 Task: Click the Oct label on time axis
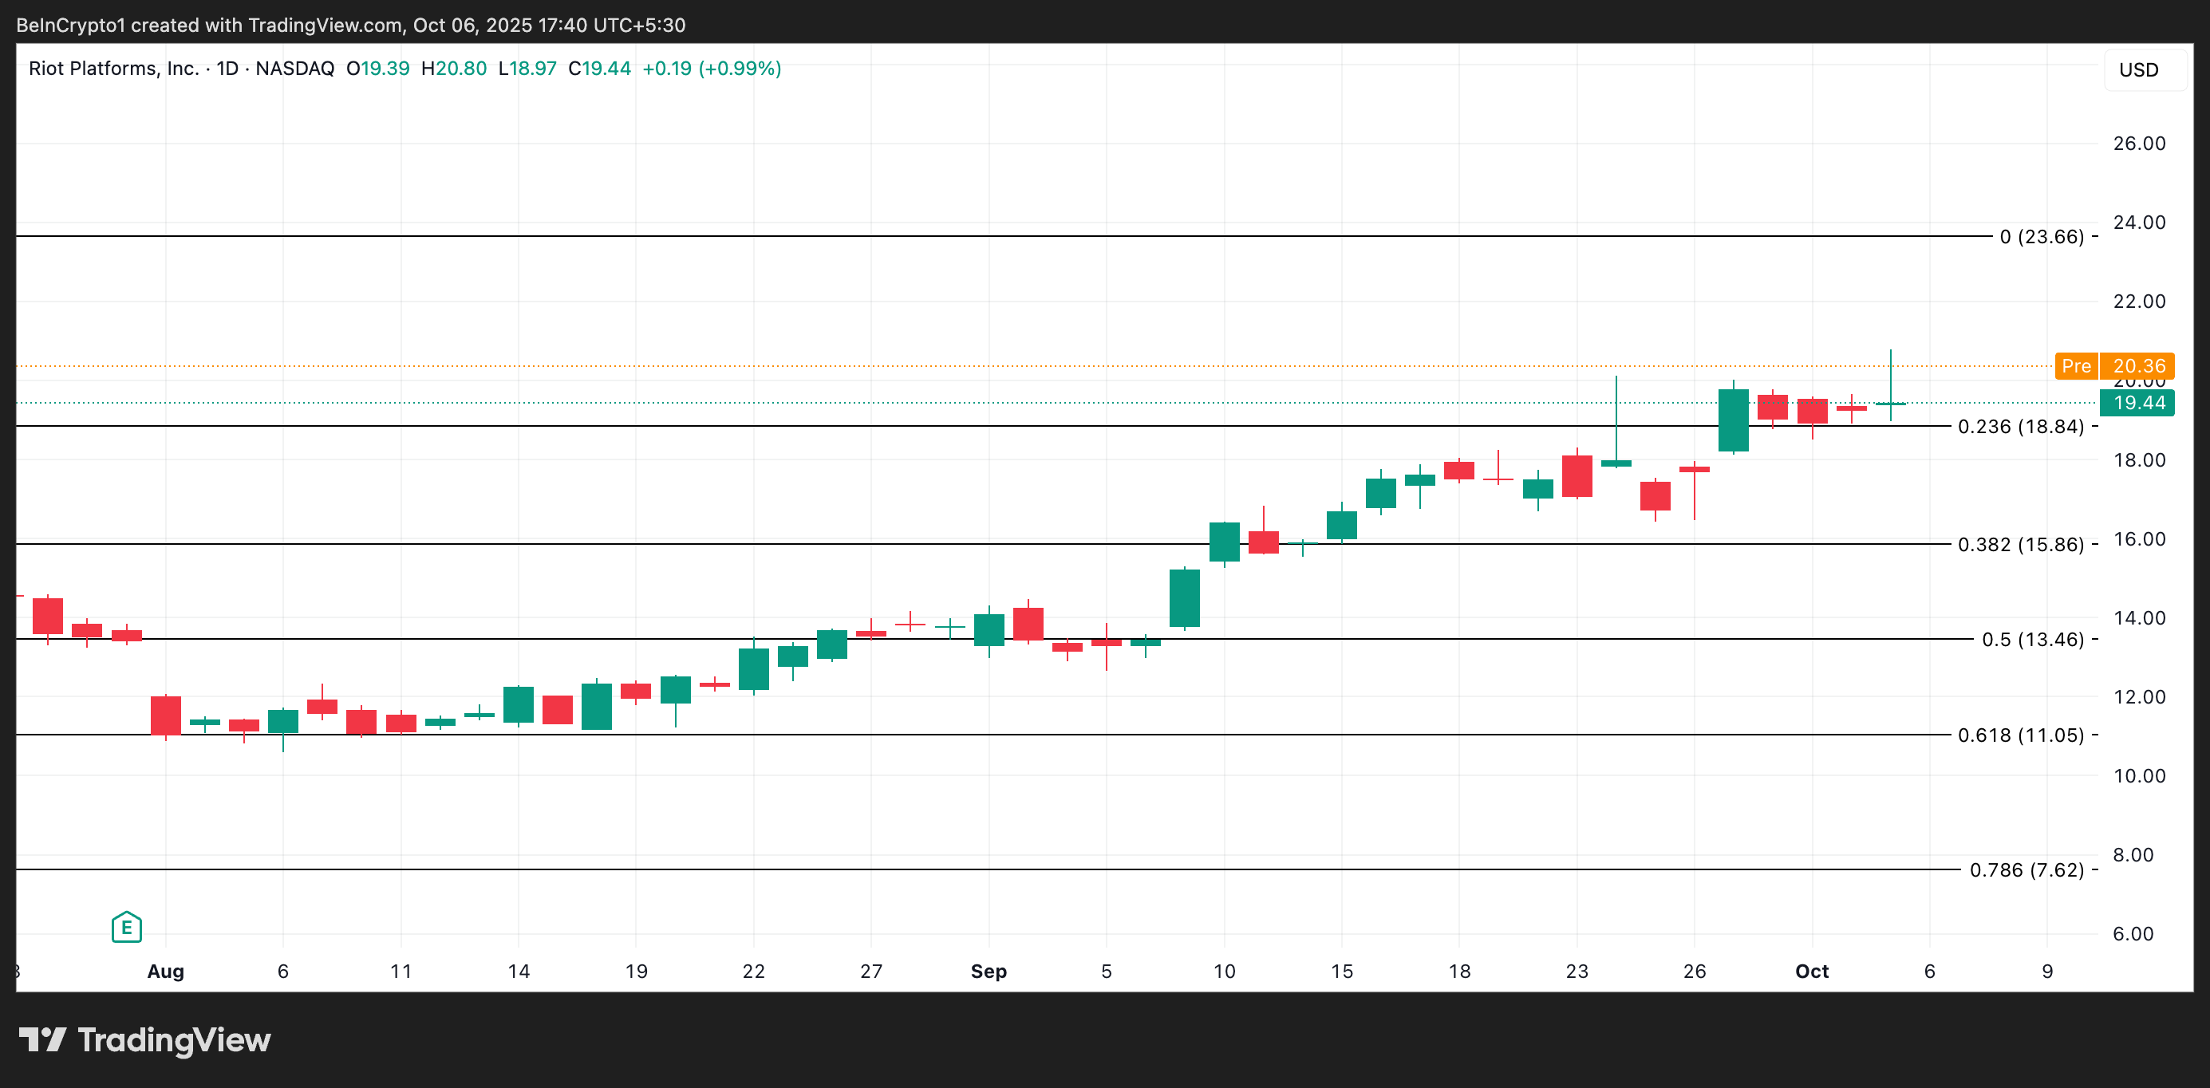[x=1812, y=971]
